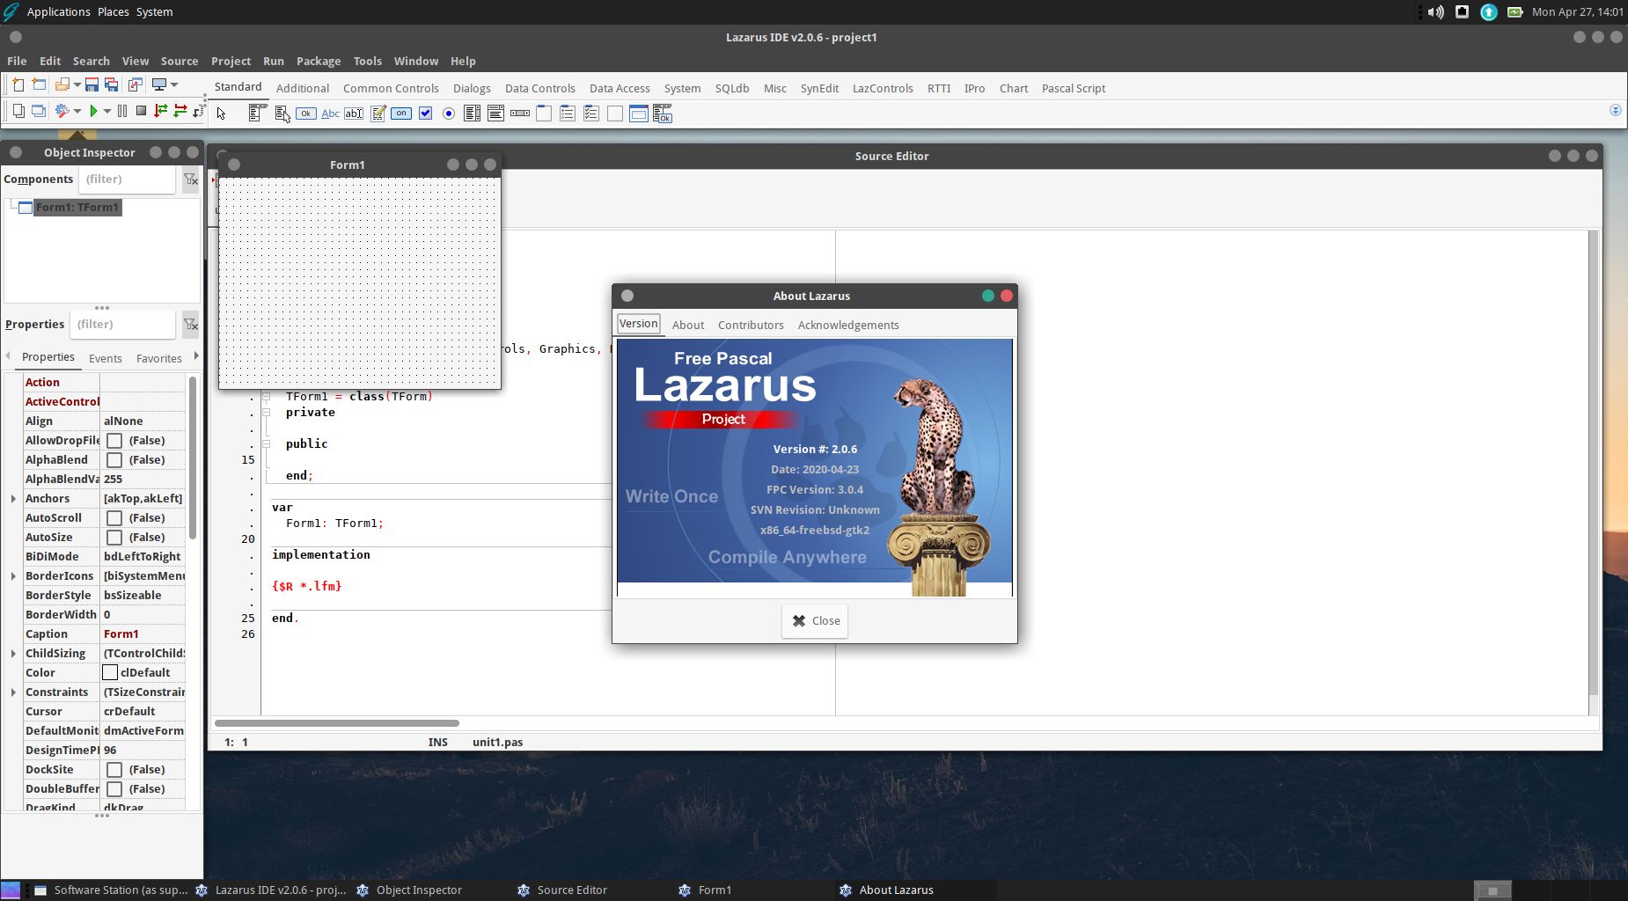Select the TToggleBox (on) component icon
This screenshot has height=901, width=1628.
tap(401, 114)
